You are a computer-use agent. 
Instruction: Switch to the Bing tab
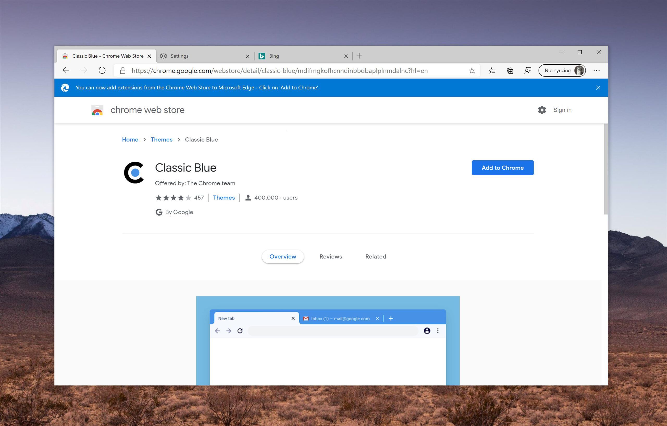tap(303, 56)
